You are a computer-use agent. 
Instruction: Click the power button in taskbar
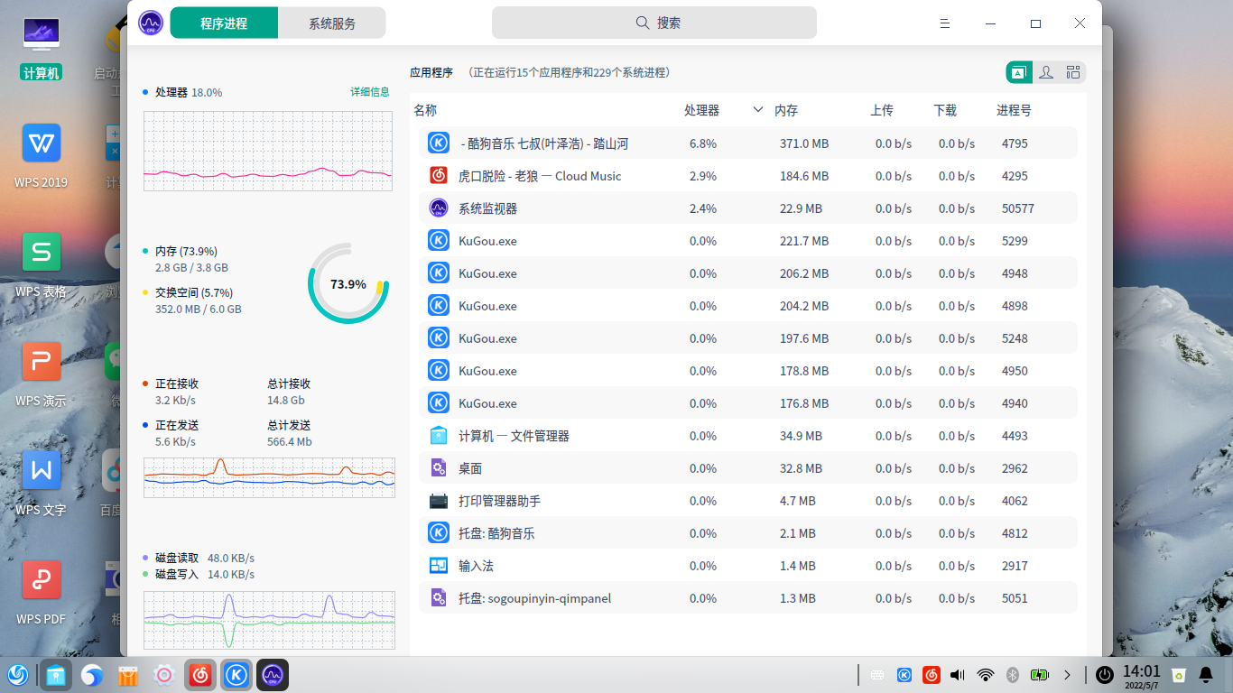(x=1103, y=675)
